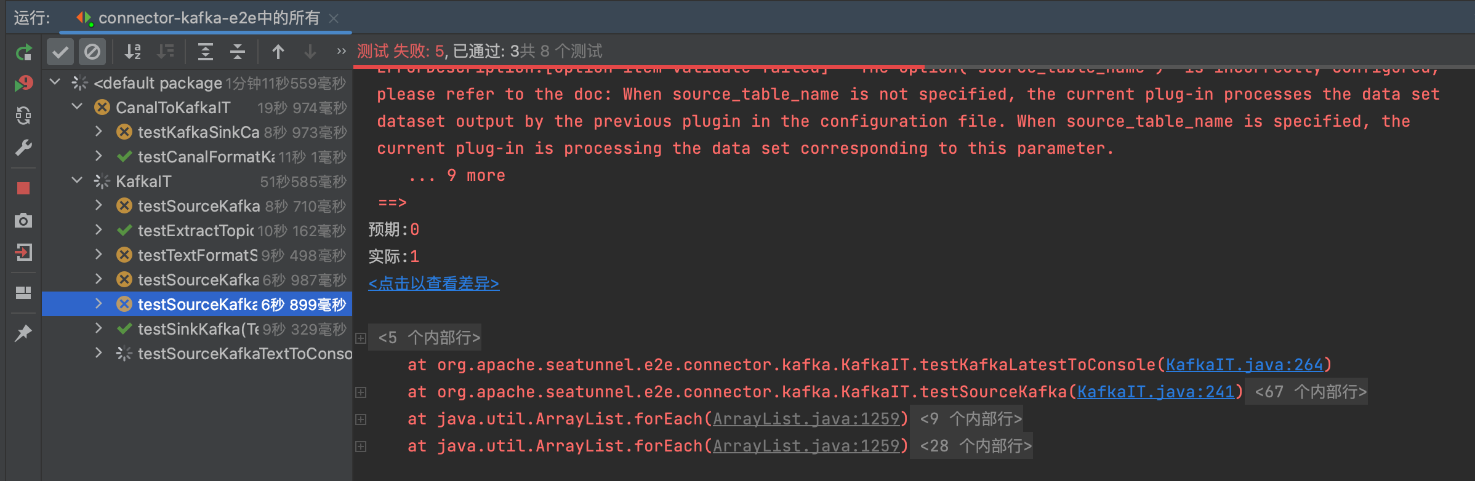
Task: Toggle showing passed tests
Action: coord(60,52)
